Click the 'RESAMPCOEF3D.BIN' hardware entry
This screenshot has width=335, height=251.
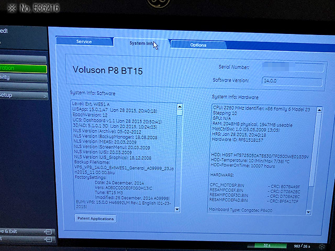[x=229, y=195]
